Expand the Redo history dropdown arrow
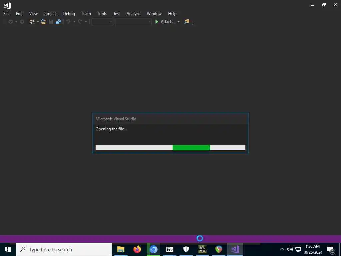Viewport: 341px width, 256px height. 86,22
